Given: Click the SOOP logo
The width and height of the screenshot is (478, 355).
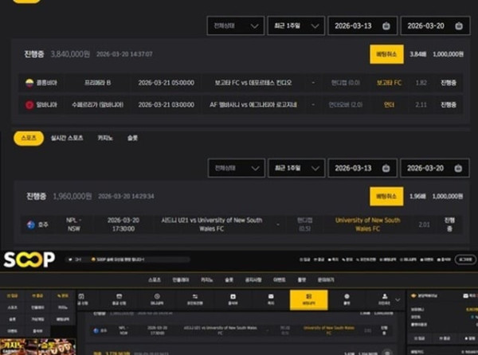Looking at the screenshot, I should pyautogui.click(x=29, y=259).
